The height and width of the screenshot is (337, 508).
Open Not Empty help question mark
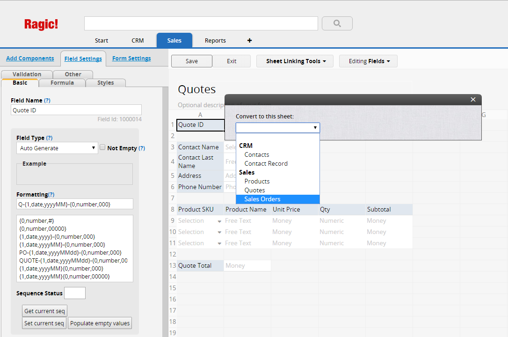point(142,148)
